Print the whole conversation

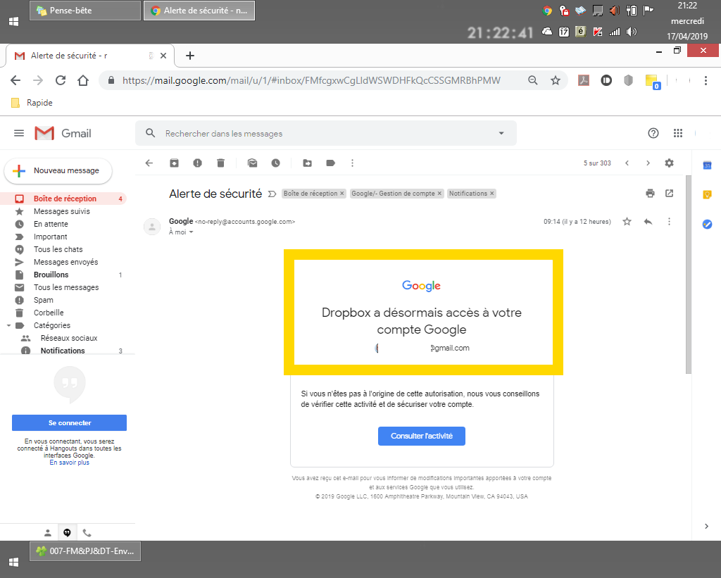coord(650,193)
